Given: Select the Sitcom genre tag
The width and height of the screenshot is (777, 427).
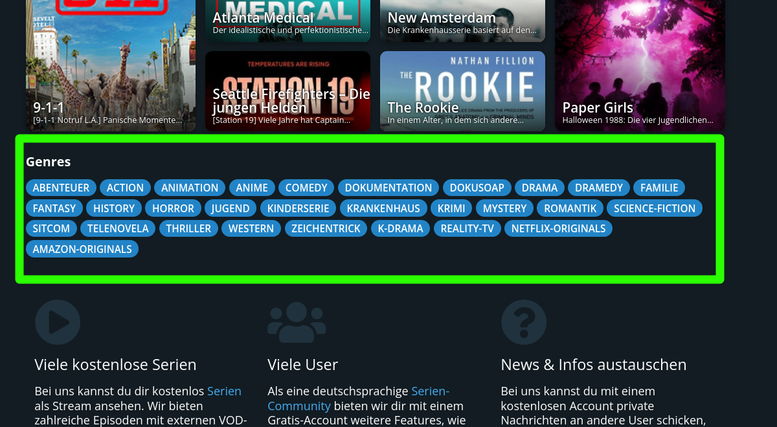Looking at the screenshot, I should pyautogui.click(x=51, y=228).
